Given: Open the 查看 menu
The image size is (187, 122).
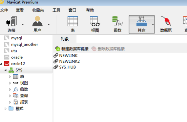Looking at the screenshot, I should point(20,10).
